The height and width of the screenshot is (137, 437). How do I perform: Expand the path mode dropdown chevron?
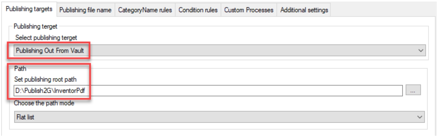tap(420, 117)
